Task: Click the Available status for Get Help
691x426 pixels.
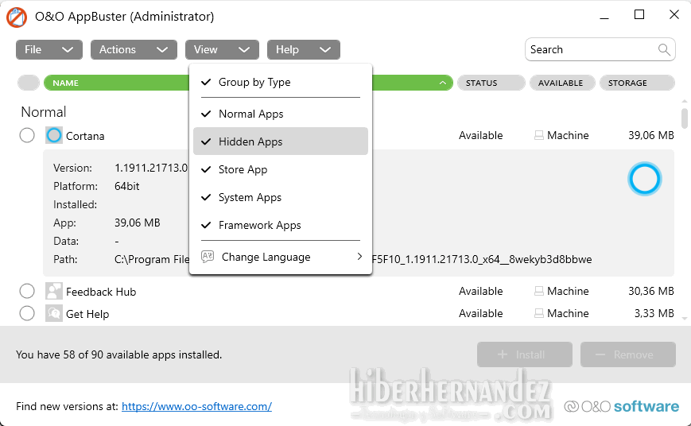Action: tap(480, 313)
